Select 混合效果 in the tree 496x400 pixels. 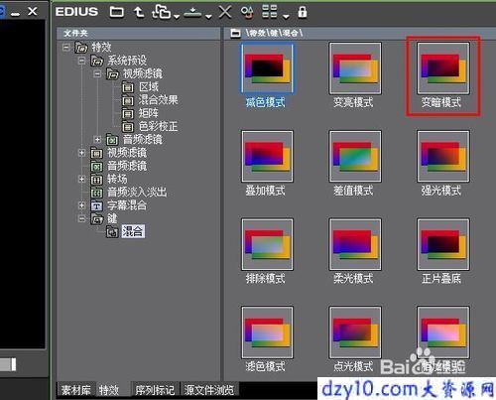tap(158, 100)
